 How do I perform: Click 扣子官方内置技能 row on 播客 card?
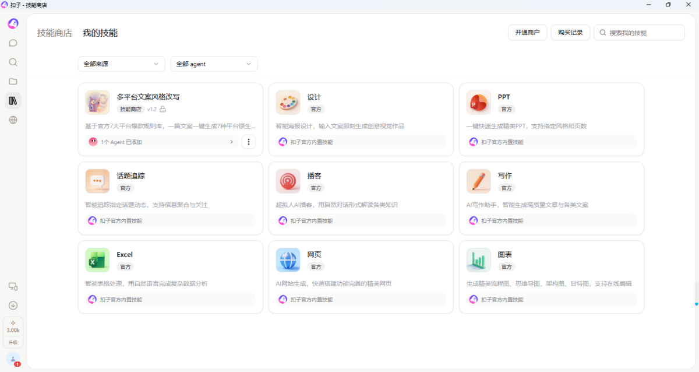point(361,220)
